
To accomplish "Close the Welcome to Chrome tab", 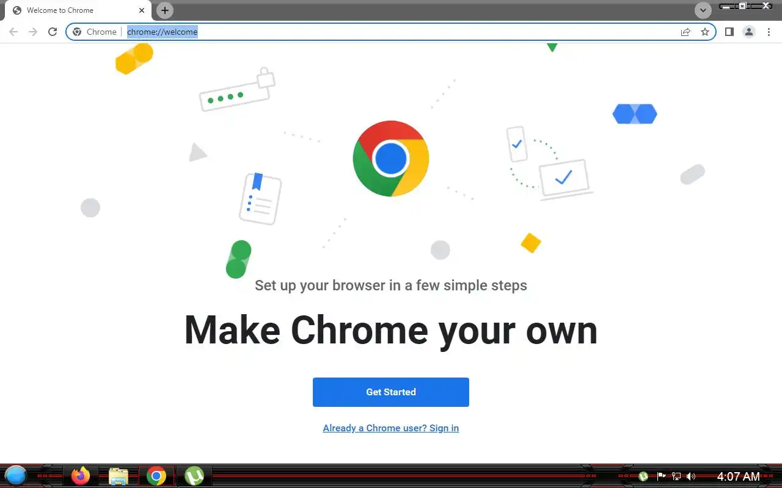I will (142, 10).
